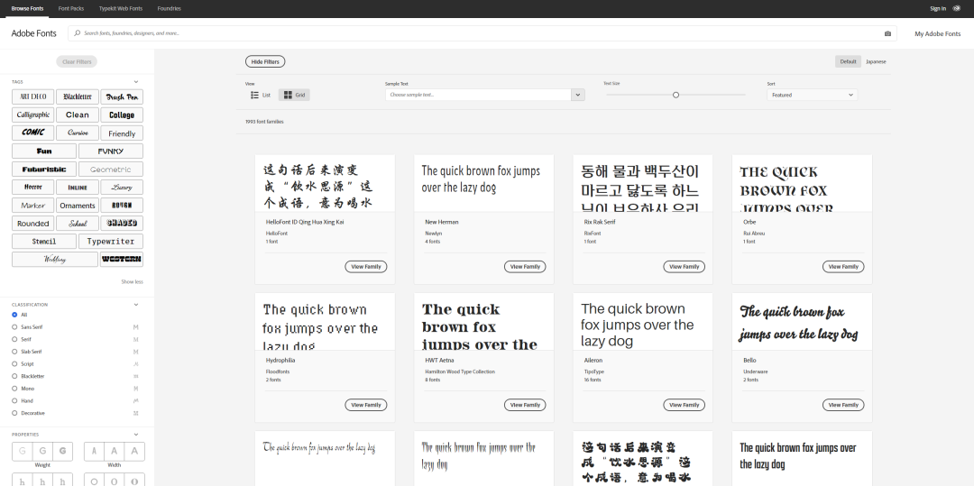Pick the bold weight property icon
This screenshot has height=486, width=974.
[62, 451]
